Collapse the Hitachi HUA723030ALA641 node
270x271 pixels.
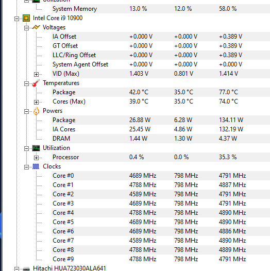click(16, 269)
